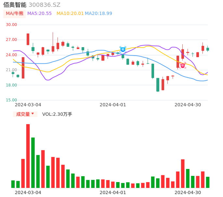Image resolution: width=223 pixels, height=197 pixels.
Task: Click the tallest green volume bar
Action: tap(33, 163)
